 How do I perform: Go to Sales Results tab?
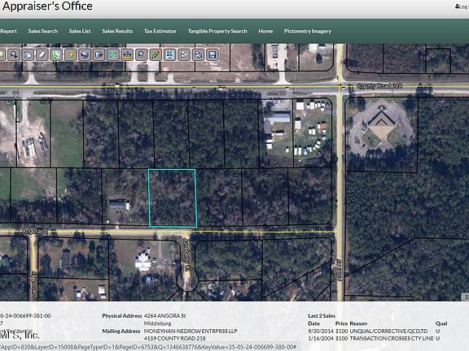[117, 31]
